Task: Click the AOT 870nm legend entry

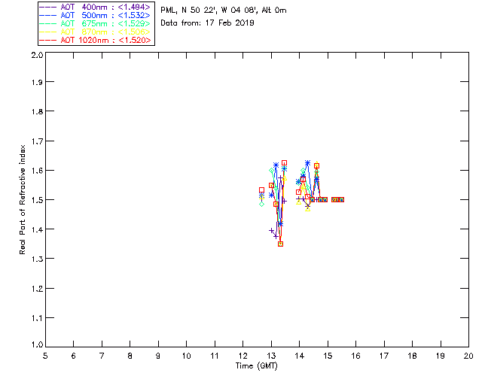Action: click(96, 32)
